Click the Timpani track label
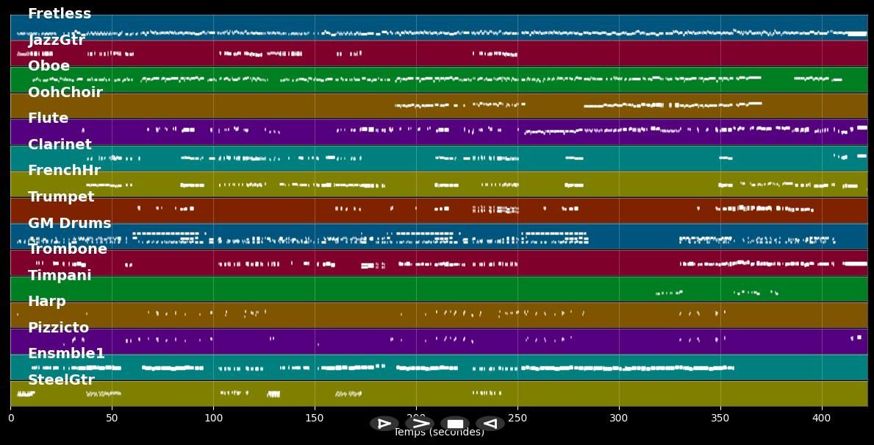 pos(60,276)
